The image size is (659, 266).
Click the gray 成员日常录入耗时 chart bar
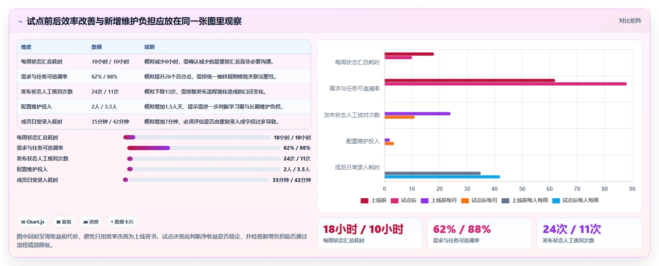(433, 173)
